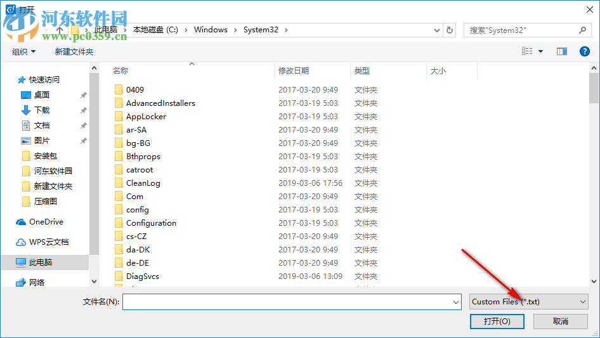This screenshot has width=600, height=338.
Task: Open the help question mark icon
Action: tap(584, 51)
